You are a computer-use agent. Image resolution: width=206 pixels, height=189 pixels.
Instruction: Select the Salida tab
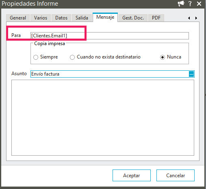point(82,18)
